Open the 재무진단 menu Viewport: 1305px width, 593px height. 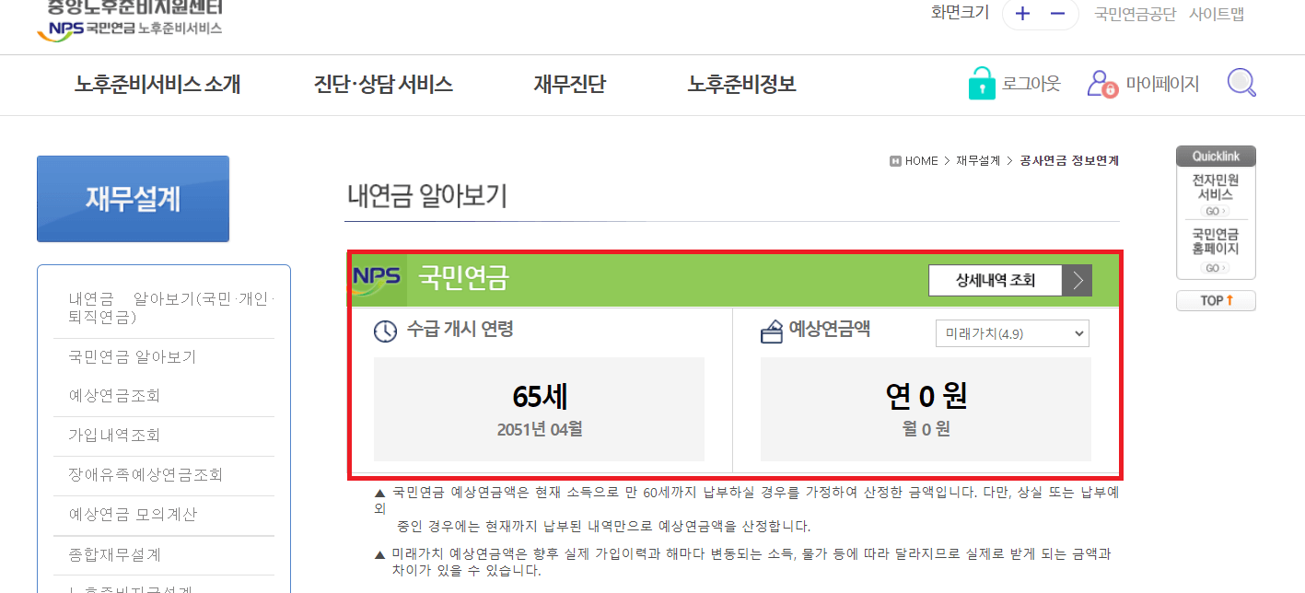point(569,83)
